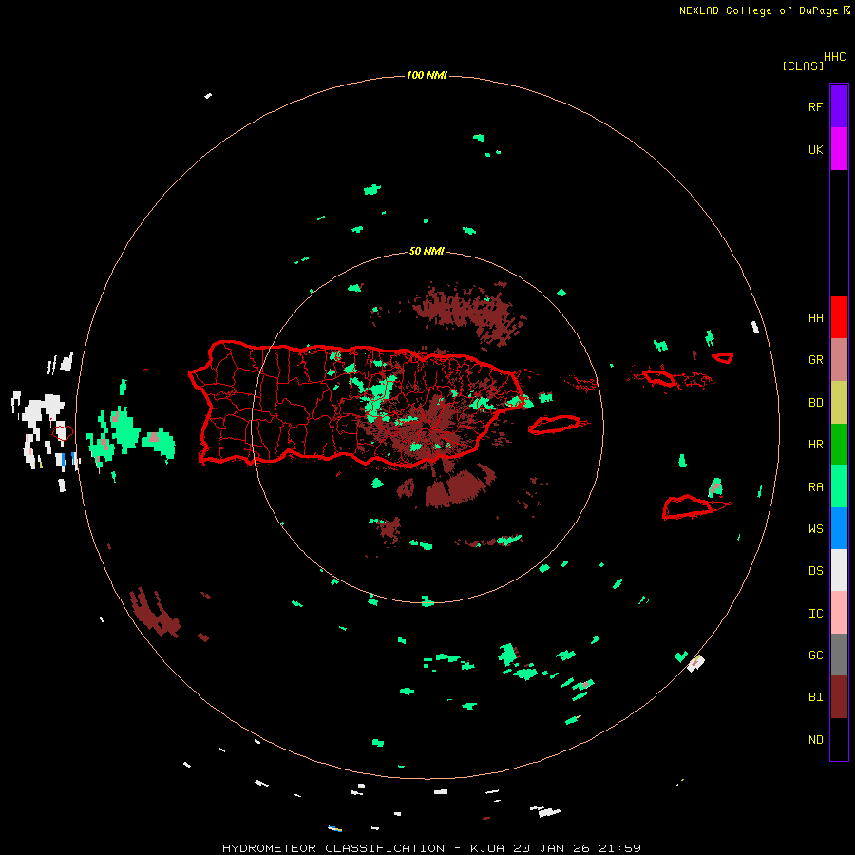Click the 50 NMI range ring label

[x=427, y=252]
